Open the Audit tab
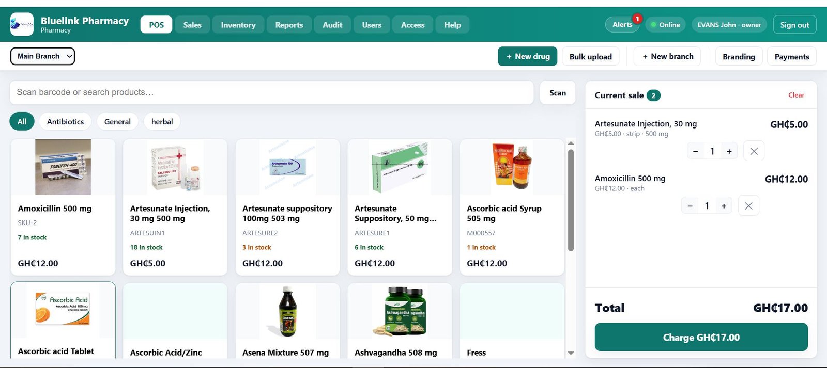 point(332,25)
